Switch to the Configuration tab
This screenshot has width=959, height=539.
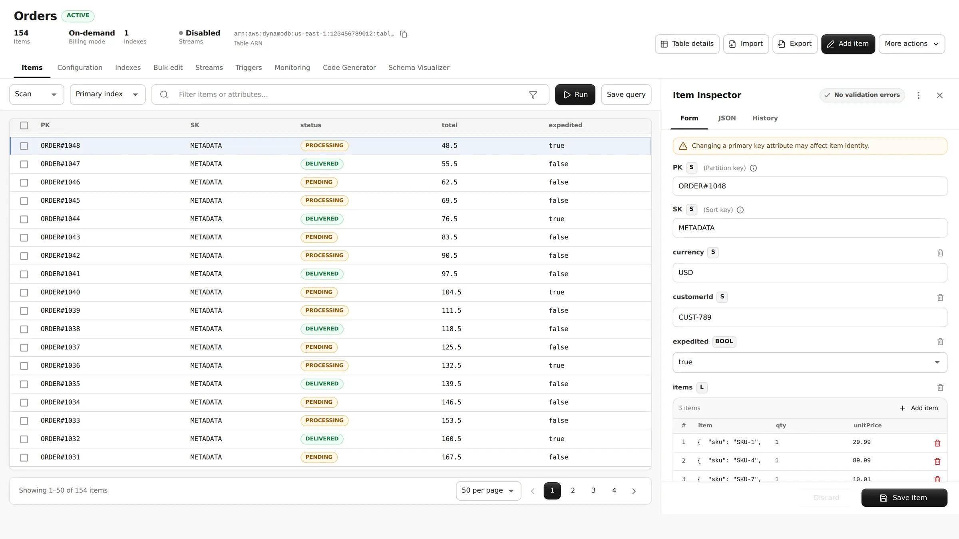[80, 67]
